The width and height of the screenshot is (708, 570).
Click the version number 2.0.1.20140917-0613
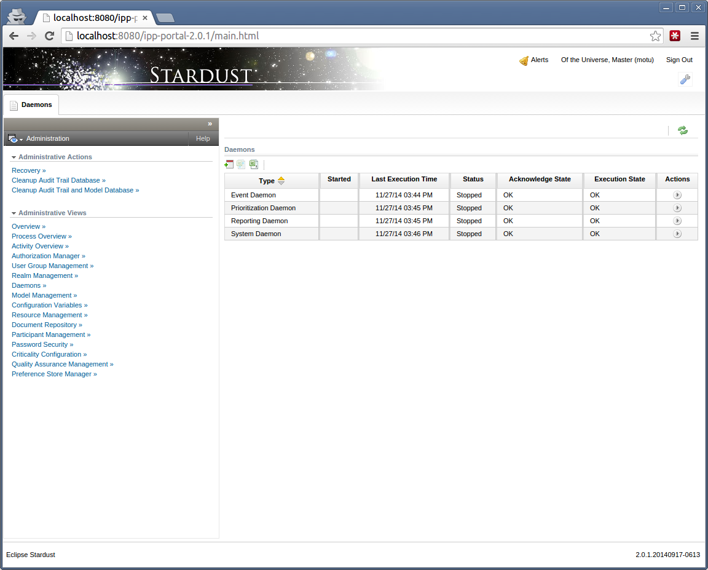668,555
